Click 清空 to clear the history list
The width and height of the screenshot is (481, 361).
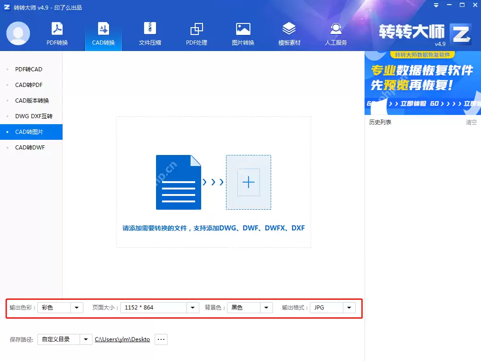click(x=471, y=122)
